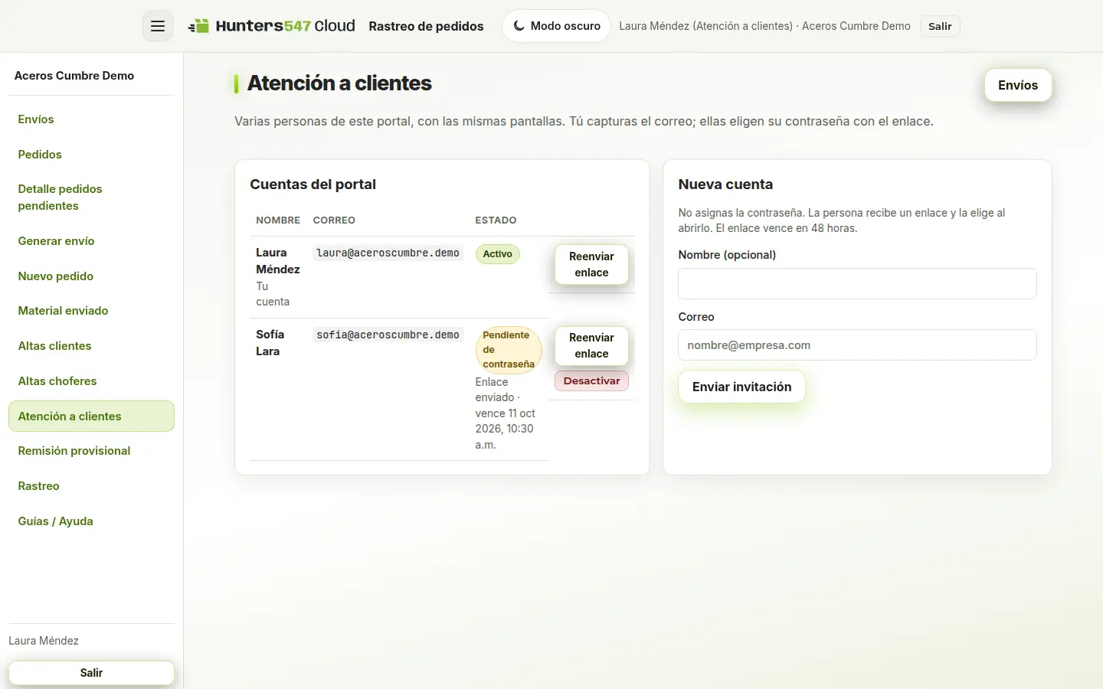Open Pedidos in the sidebar
This screenshot has height=689, width=1103.
click(x=91, y=155)
